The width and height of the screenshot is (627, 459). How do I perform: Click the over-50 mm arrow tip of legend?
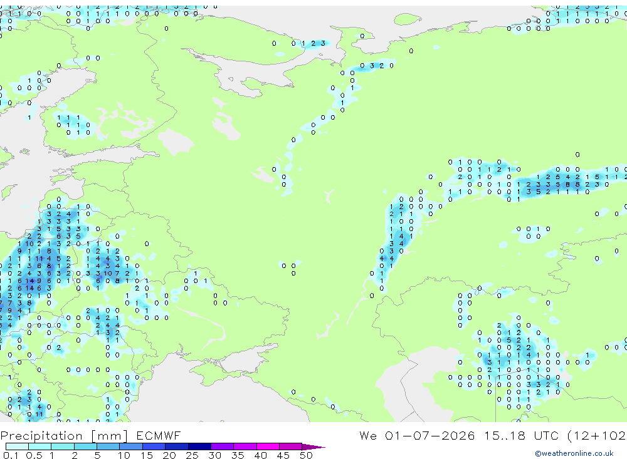(x=313, y=446)
